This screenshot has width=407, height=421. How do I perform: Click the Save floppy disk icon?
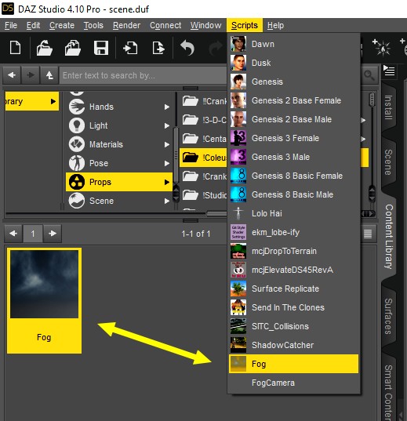(x=101, y=48)
